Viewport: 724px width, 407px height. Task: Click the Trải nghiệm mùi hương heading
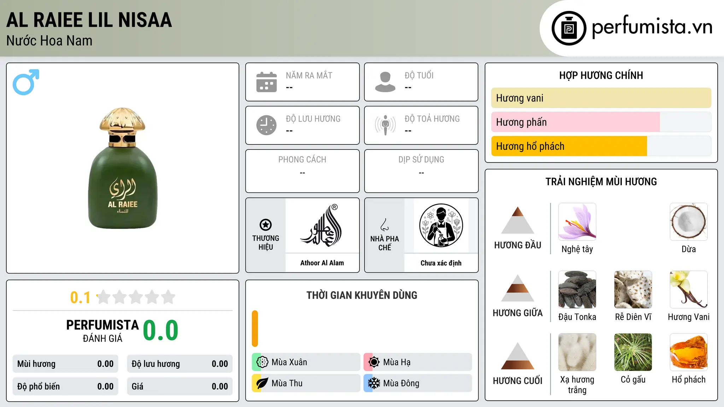click(x=601, y=182)
